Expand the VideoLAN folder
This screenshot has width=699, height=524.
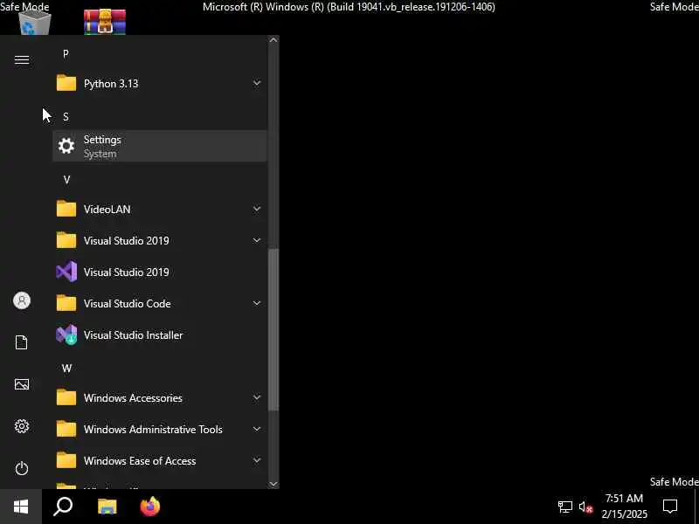click(x=160, y=209)
